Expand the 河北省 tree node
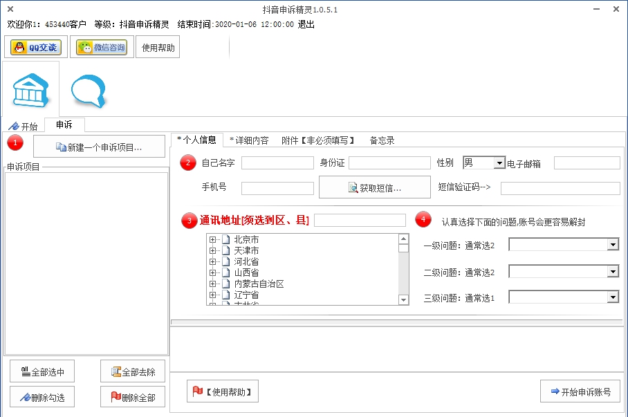The height and width of the screenshot is (417, 628). coord(212,261)
